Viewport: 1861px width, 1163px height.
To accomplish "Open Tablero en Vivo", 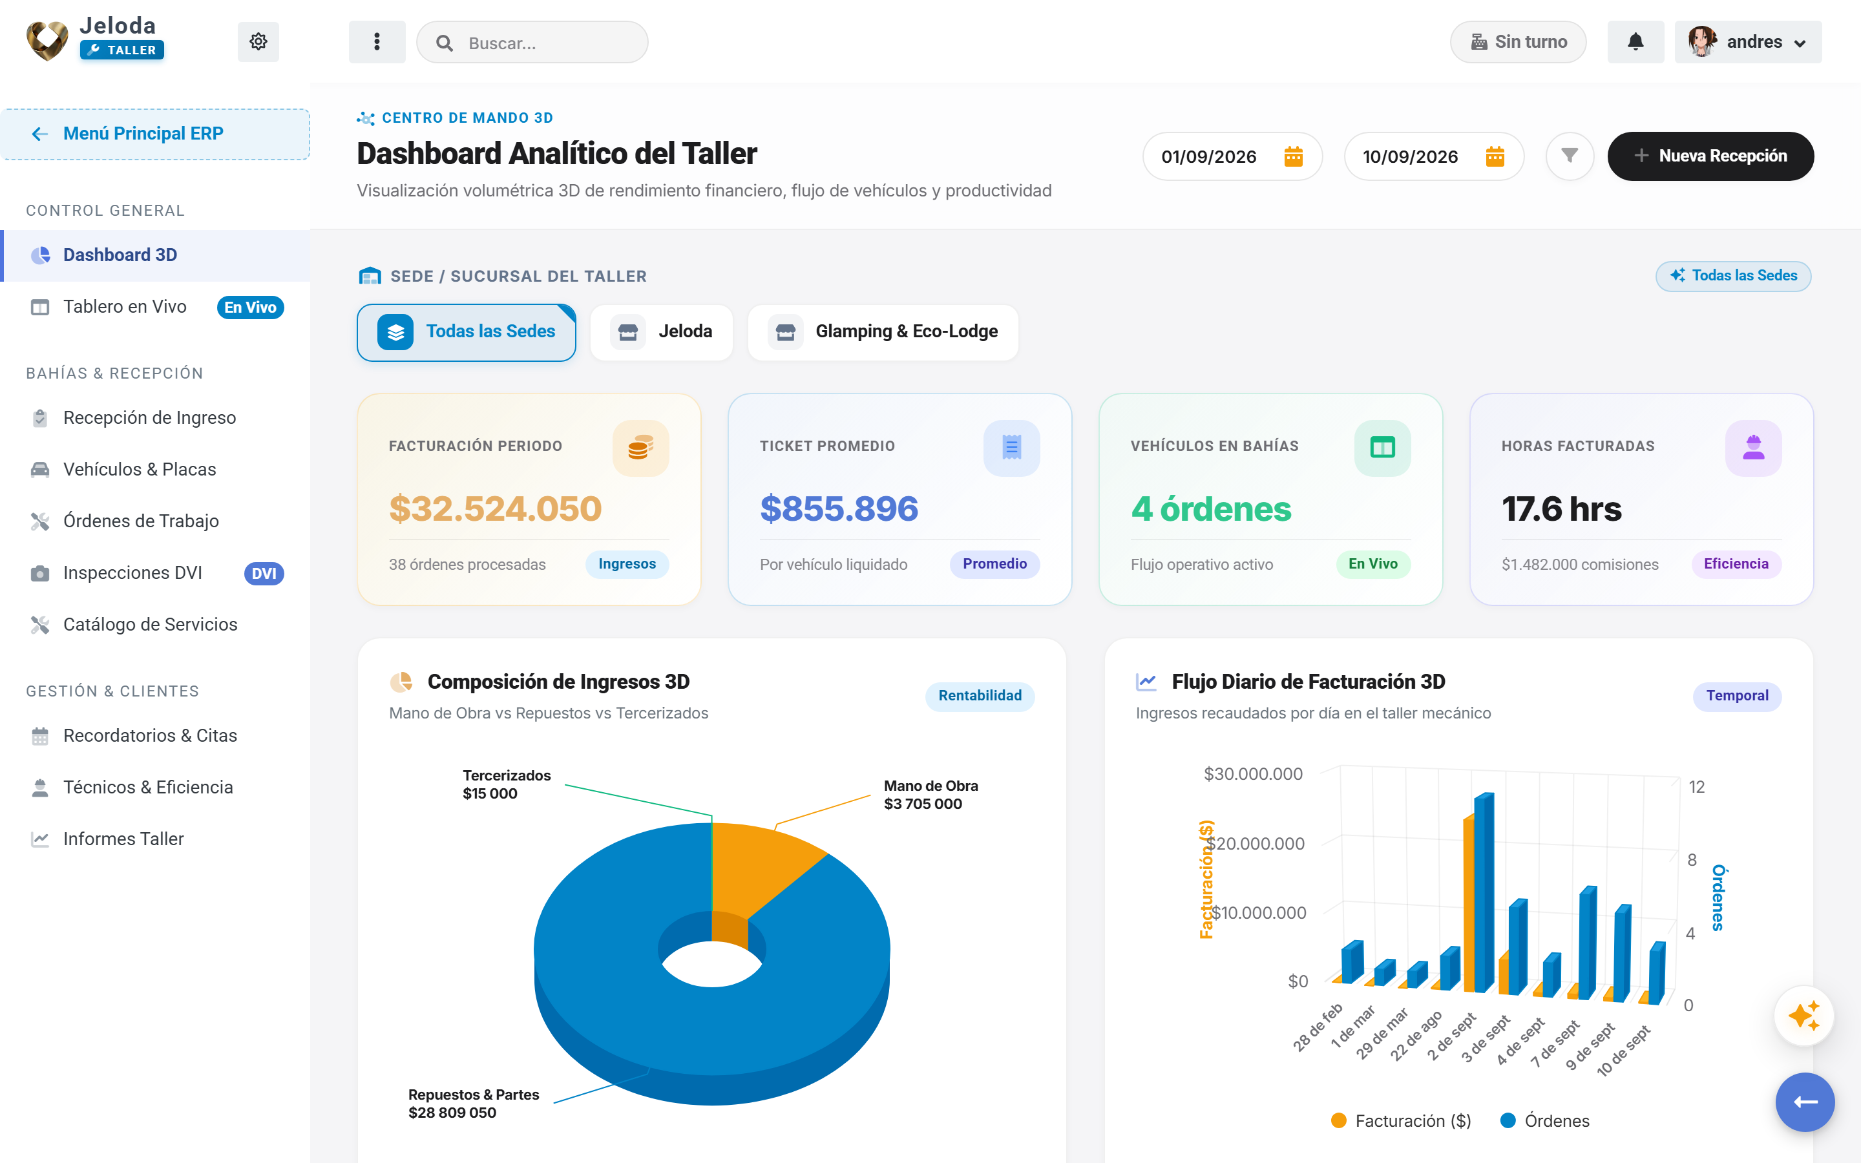I will click(x=155, y=307).
